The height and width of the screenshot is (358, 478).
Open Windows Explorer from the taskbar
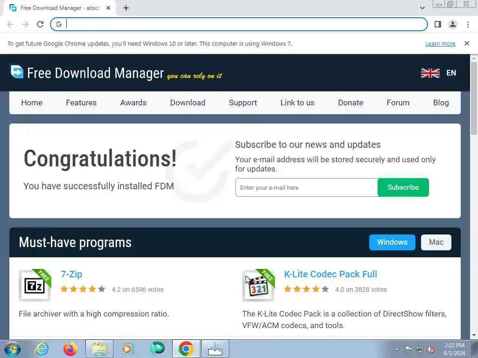tap(99, 349)
